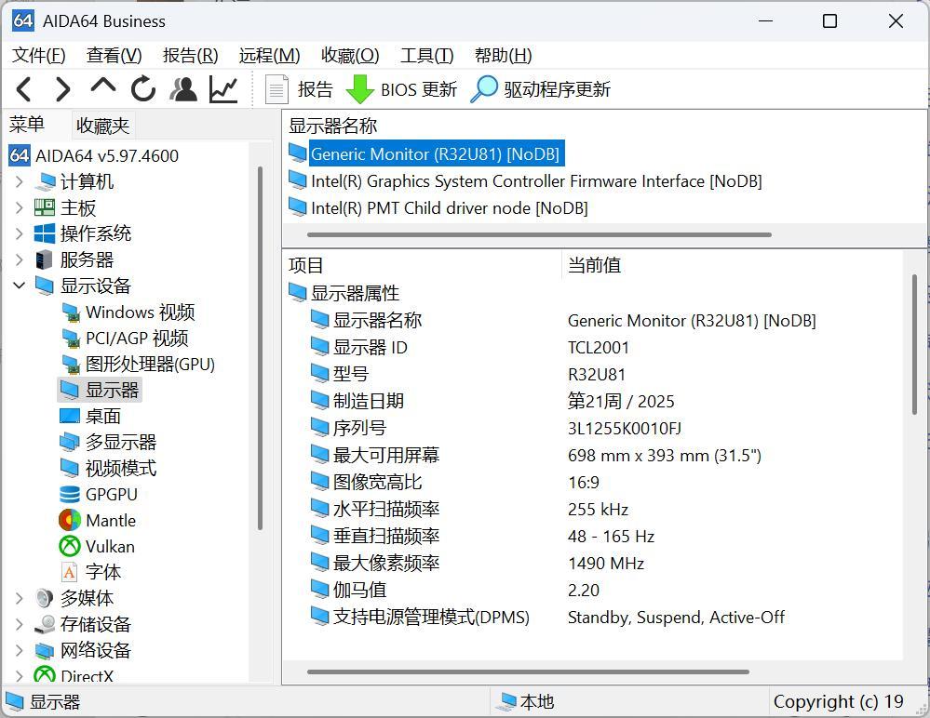The width and height of the screenshot is (930, 718).
Task: Open the 文件(F) menu
Action: pos(38,55)
